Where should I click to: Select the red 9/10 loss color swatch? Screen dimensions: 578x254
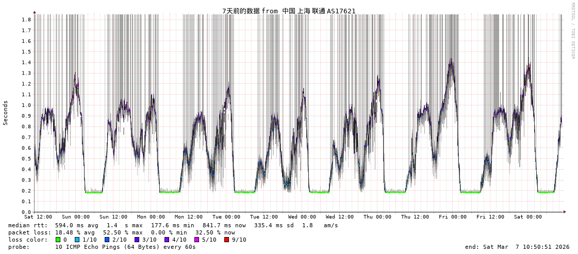pos(227,240)
